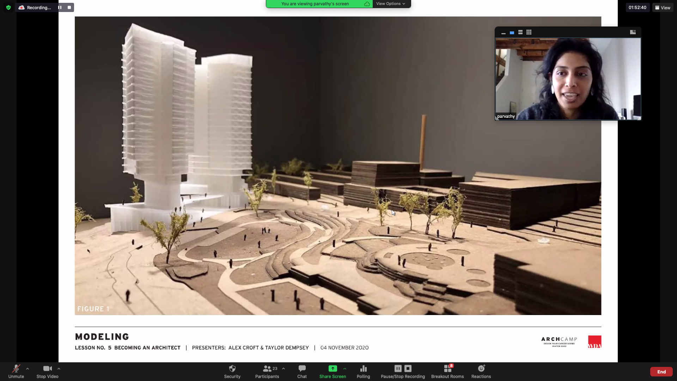Click the meeting timer 01:52:40
Screen dimensions: 677x381
(638, 7)
